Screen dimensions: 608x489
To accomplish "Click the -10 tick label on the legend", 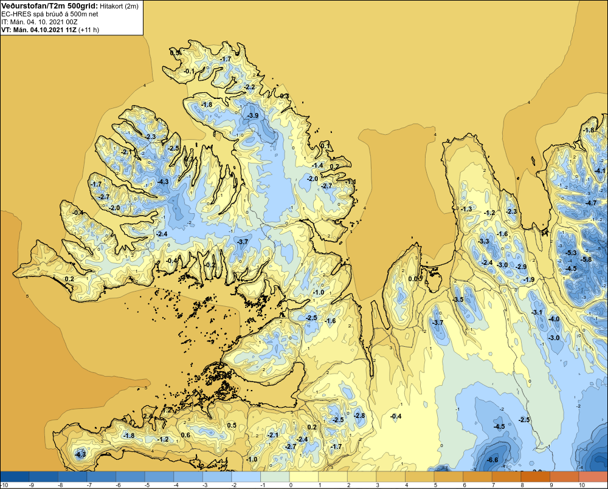I will pos(4,485).
